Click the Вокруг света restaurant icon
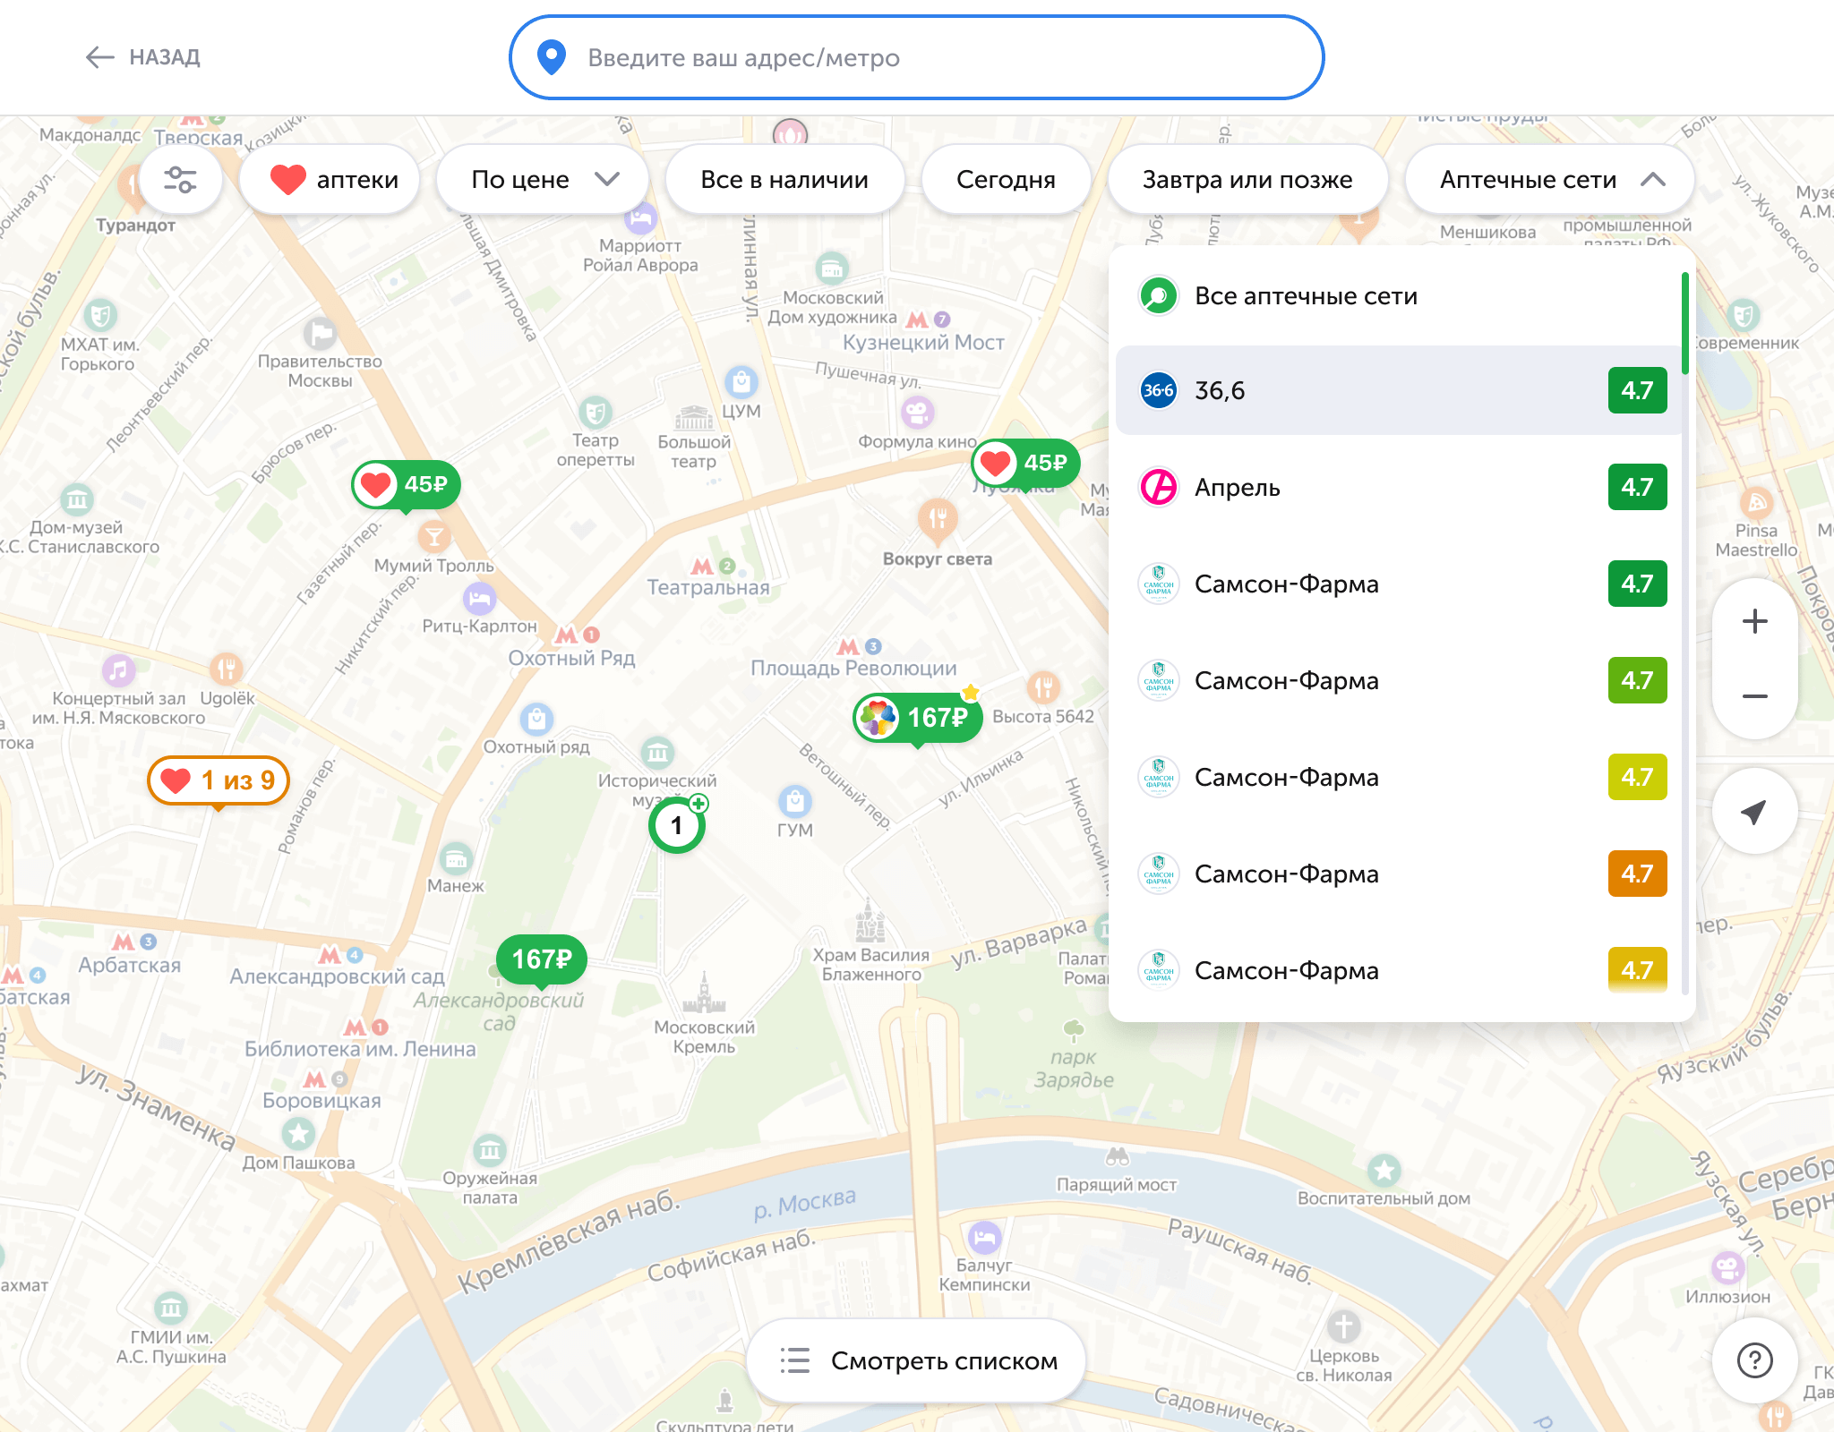This screenshot has width=1834, height=1432. 938,519
